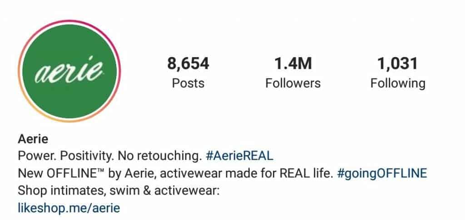Screen dimensions: 465x220
Task: Click the cursive aerie logo text
Action: (69, 70)
